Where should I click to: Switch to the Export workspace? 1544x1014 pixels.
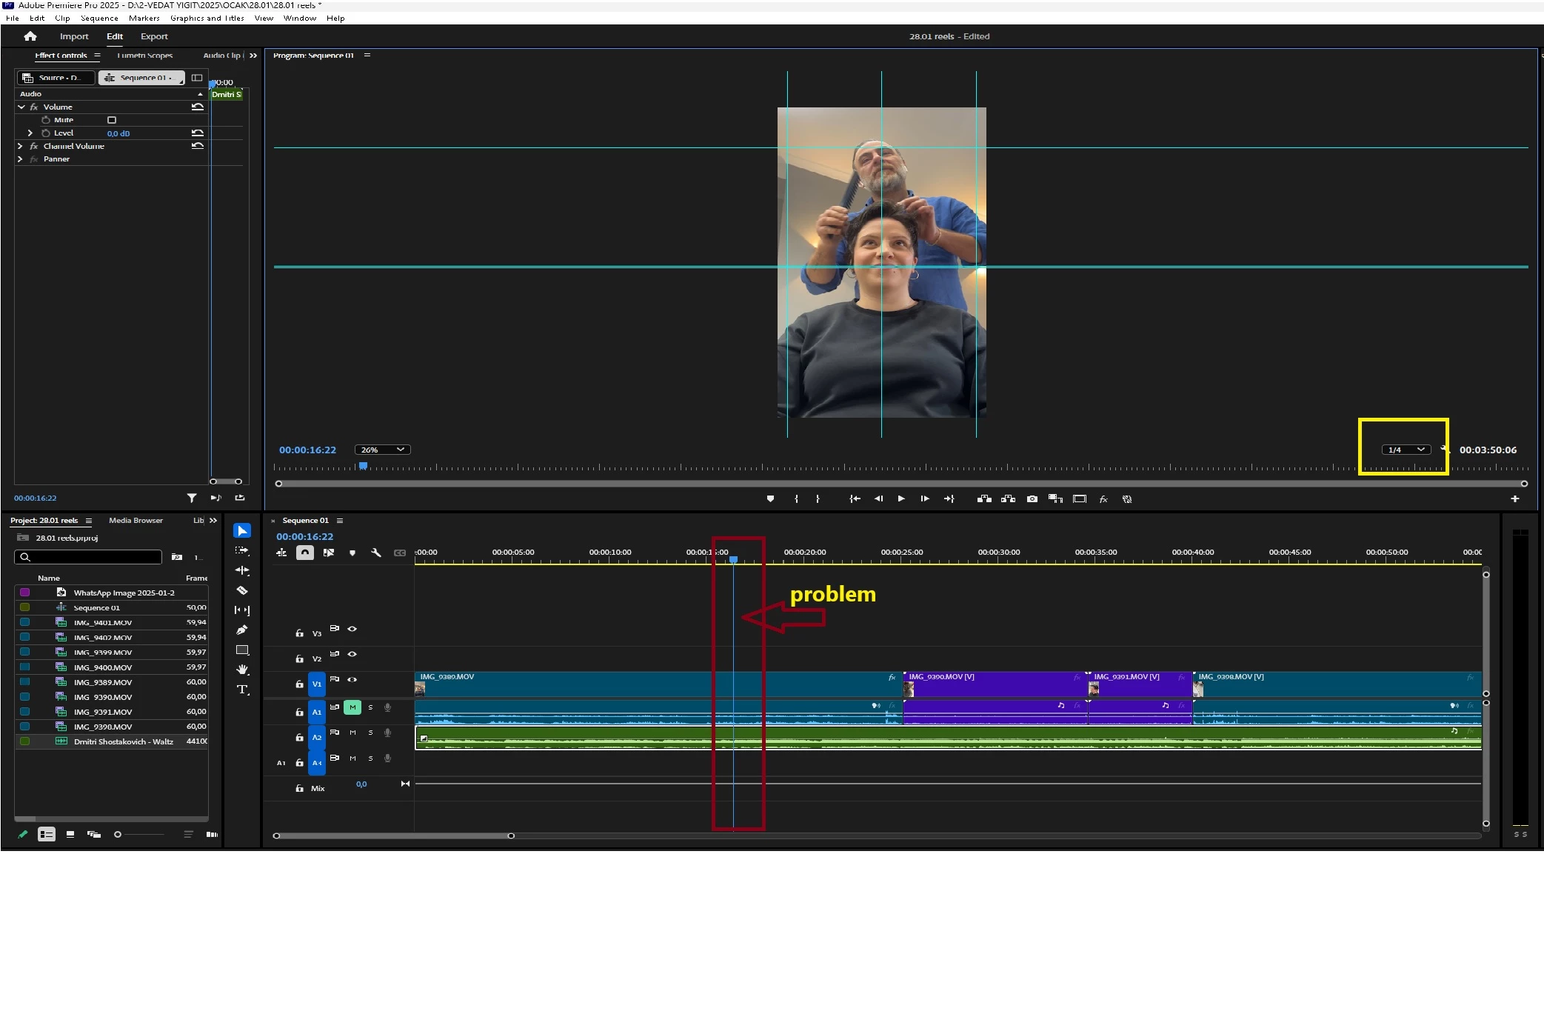[x=154, y=36]
